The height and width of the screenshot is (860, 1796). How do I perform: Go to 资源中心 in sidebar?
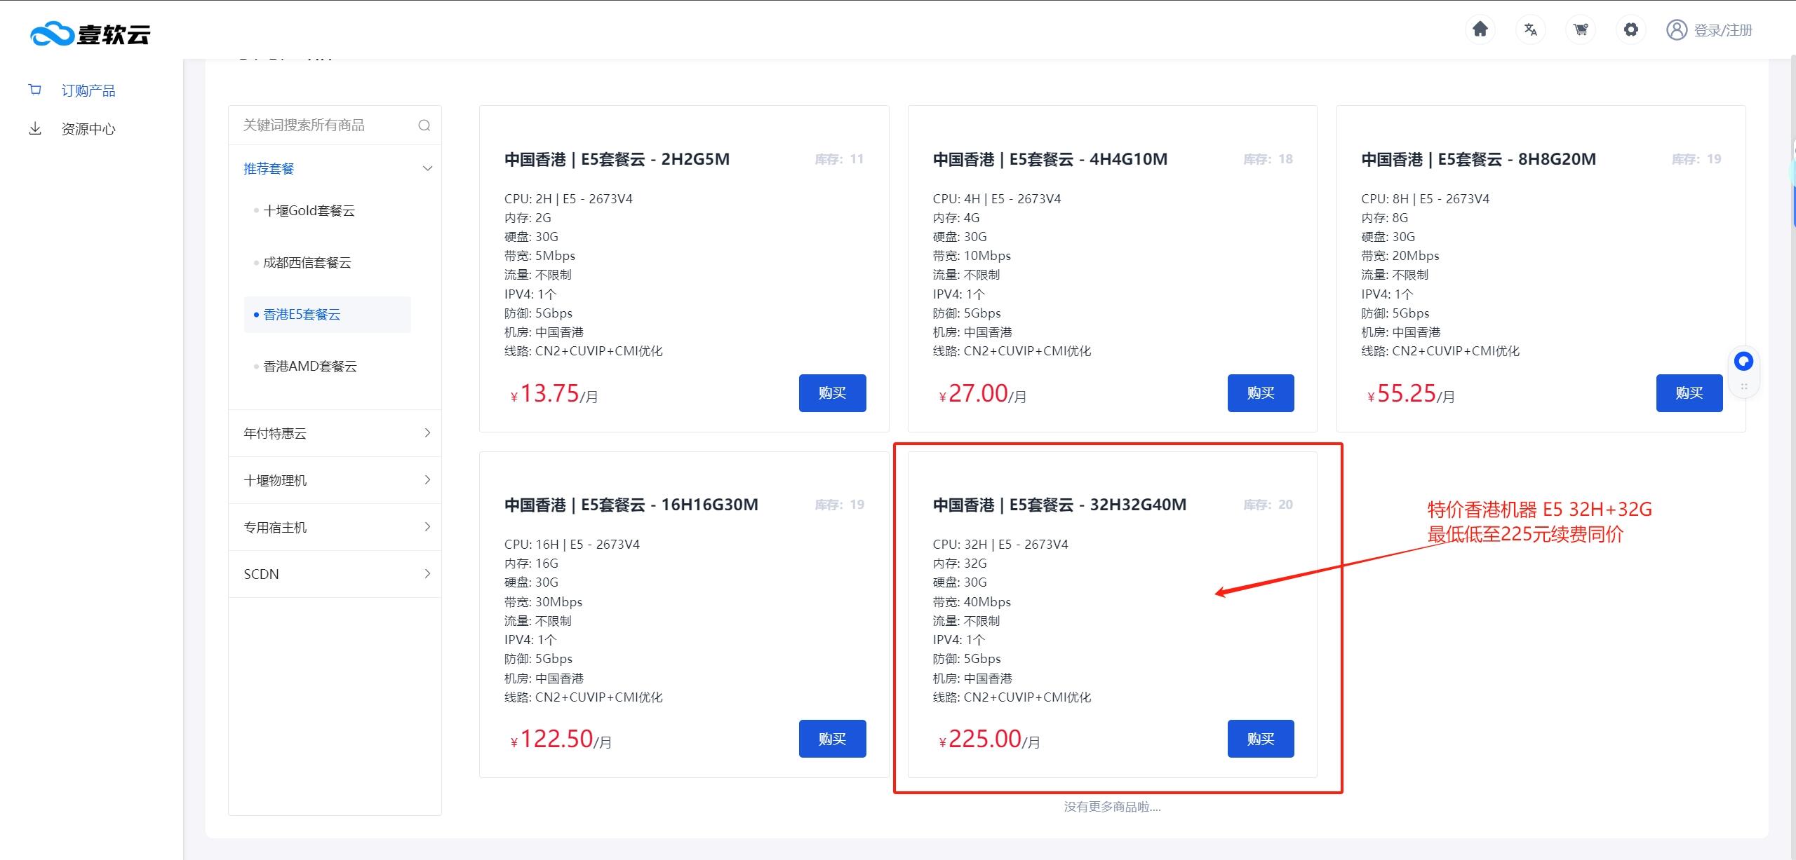[x=88, y=129]
